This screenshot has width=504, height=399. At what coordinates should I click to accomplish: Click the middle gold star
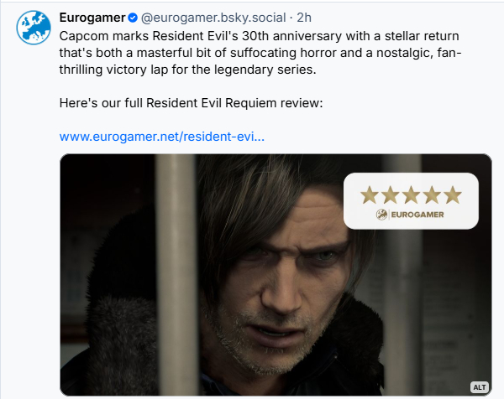coord(411,194)
